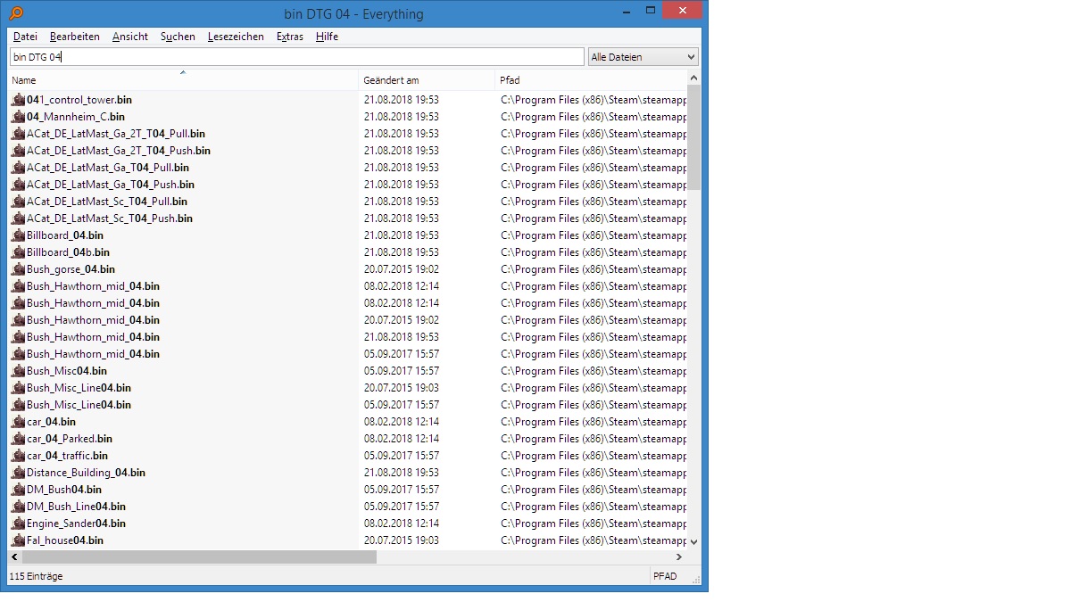The image size is (1071, 602).
Task: Click file icon of car_04_Parked.bin
Action: point(18,439)
